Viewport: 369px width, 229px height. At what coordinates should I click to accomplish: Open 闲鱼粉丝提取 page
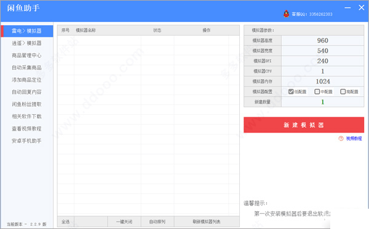click(26, 104)
